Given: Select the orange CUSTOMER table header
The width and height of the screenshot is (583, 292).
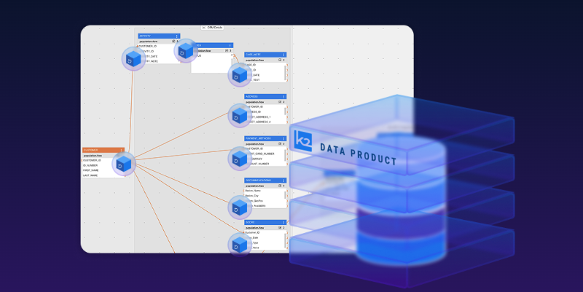Looking at the screenshot, I should pyautogui.click(x=103, y=150).
